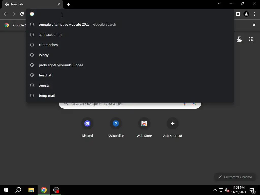Screen dimensions: 260x195
Task: Open File Explorer from taskbar
Action: (x=31, y=190)
